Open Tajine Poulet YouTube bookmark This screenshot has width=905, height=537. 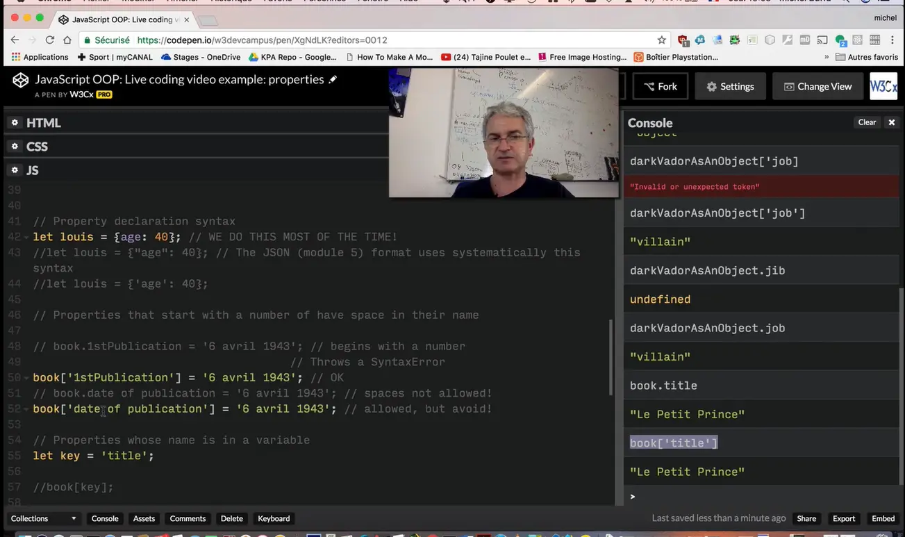point(486,58)
